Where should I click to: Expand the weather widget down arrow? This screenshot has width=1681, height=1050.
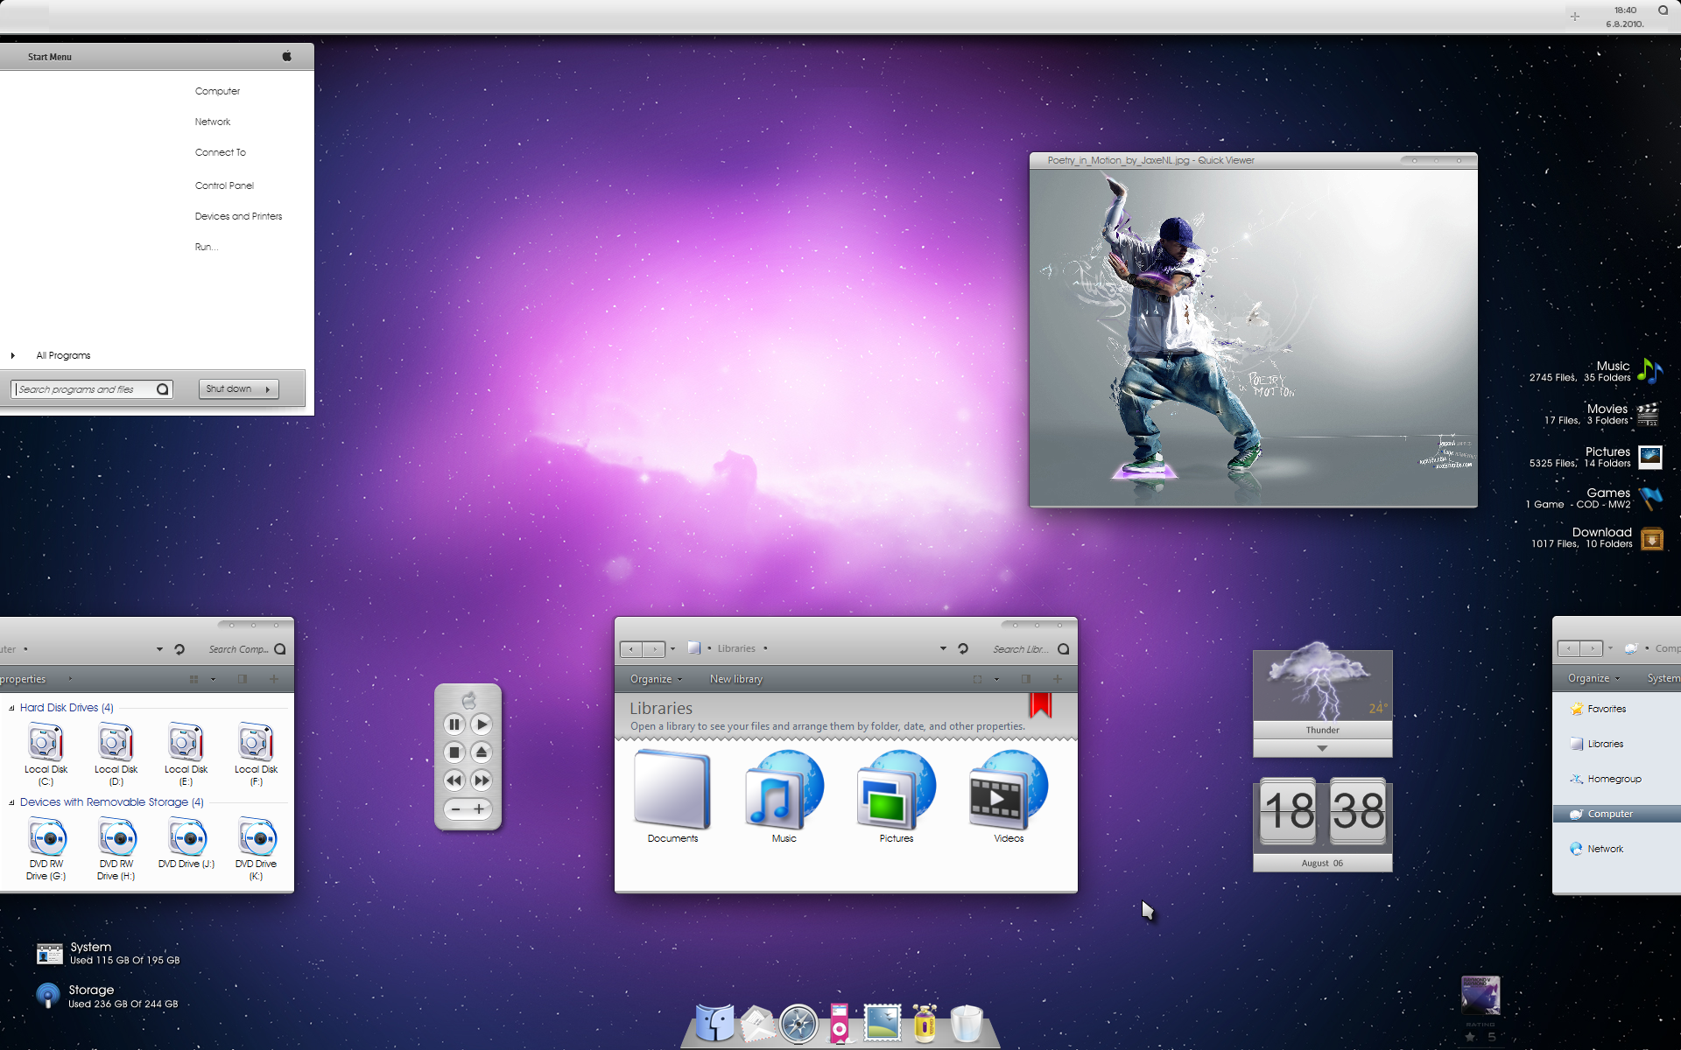[1322, 749]
